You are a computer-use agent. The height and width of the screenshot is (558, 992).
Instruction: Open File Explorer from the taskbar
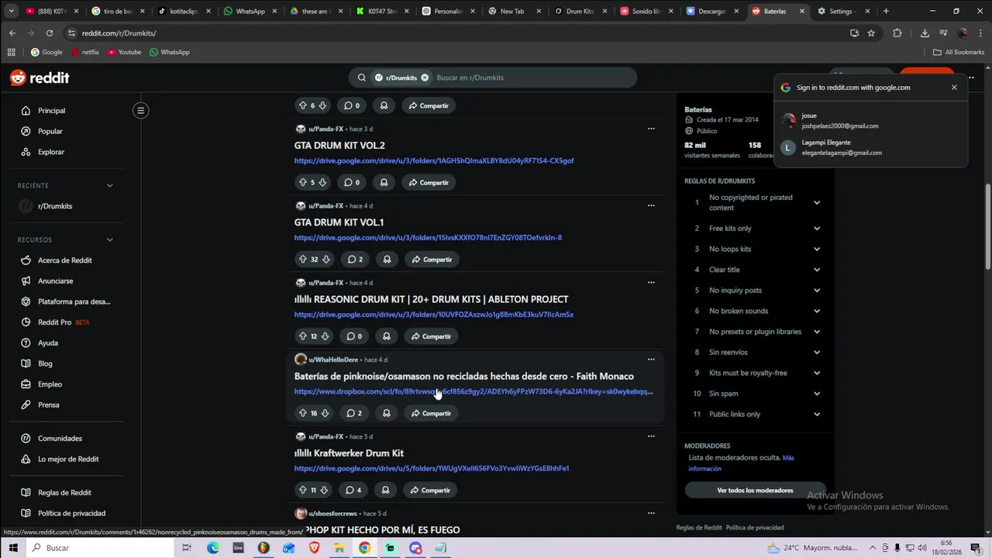[x=339, y=548]
